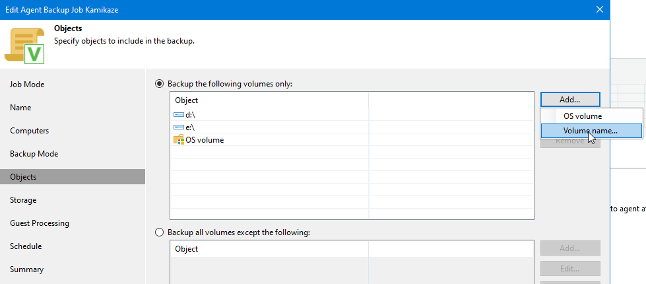646x284 pixels.
Task: Open the Schedule step
Action: click(x=26, y=246)
